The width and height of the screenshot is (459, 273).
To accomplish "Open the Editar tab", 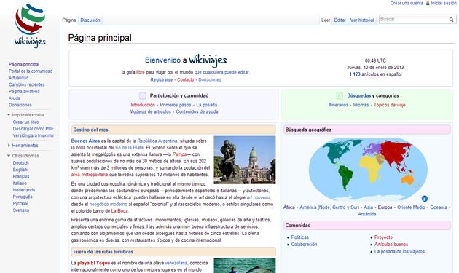I will pyautogui.click(x=340, y=20).
